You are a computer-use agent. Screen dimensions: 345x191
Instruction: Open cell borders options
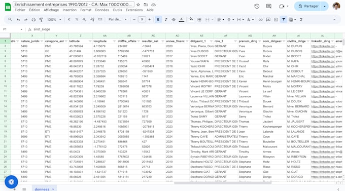point(199,20)
